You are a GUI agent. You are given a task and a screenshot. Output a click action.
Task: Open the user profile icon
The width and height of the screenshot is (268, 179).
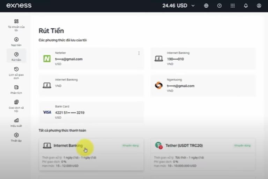coord(259,6)
